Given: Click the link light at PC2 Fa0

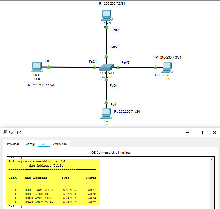Looking at the screenshot, I should (x=156, y=68).
